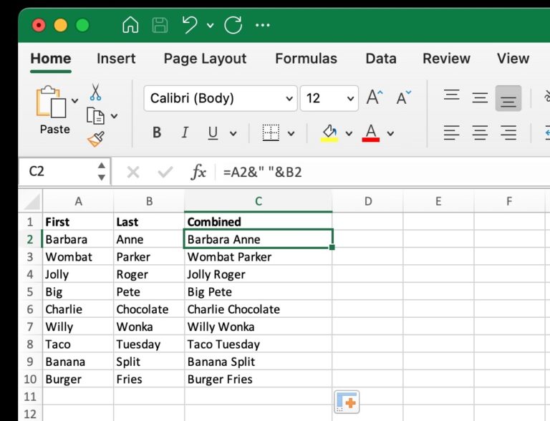Confirm formula entry with the checkmark
Image resolution: width=550 pixels, height=421 pixels.
click(x=165, y=173)
